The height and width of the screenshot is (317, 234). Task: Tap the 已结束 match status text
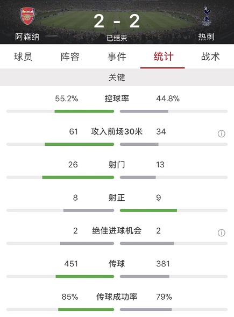(117, 38)
